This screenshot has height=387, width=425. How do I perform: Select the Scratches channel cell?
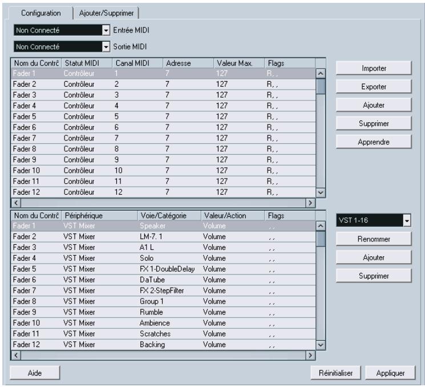tap(155, 334)
